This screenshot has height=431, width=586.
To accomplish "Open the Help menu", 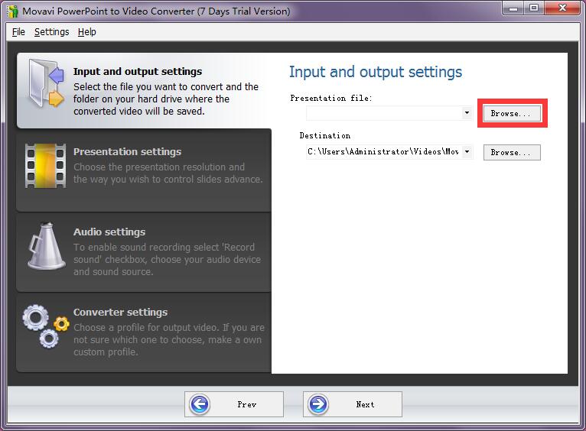I will coord(86,32).
